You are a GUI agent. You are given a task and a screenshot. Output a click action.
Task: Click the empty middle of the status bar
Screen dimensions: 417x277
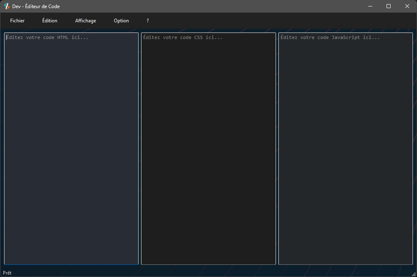[x=208, y=273]
